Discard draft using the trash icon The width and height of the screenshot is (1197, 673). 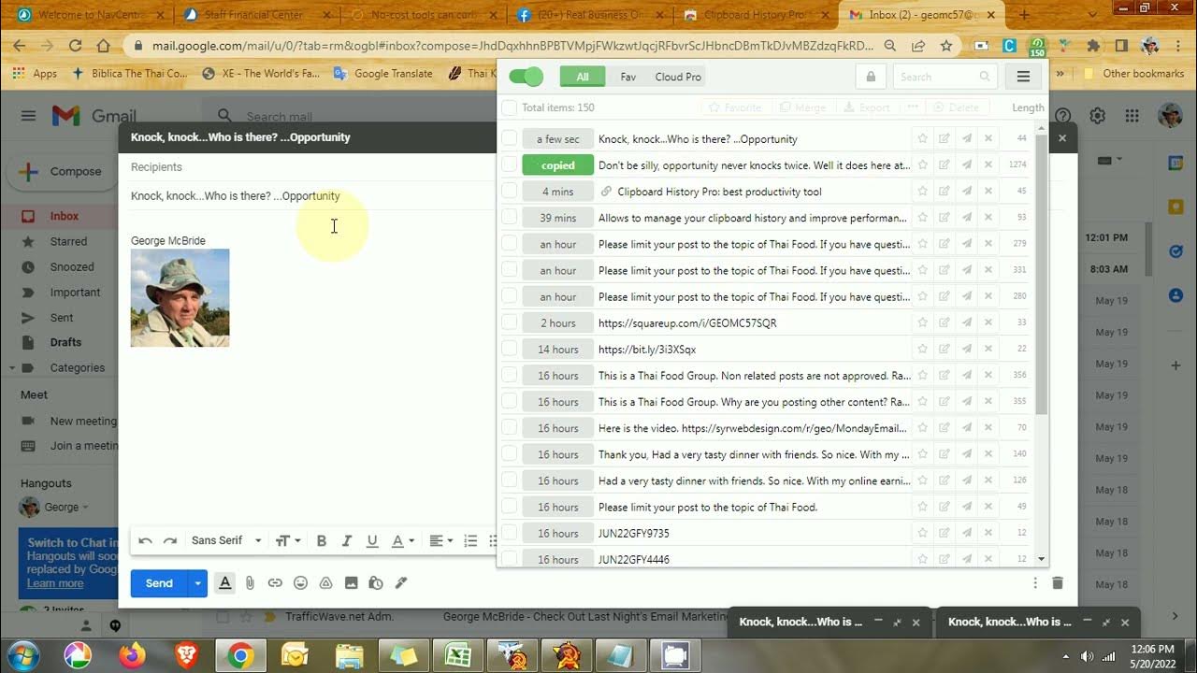point(1058,582)
